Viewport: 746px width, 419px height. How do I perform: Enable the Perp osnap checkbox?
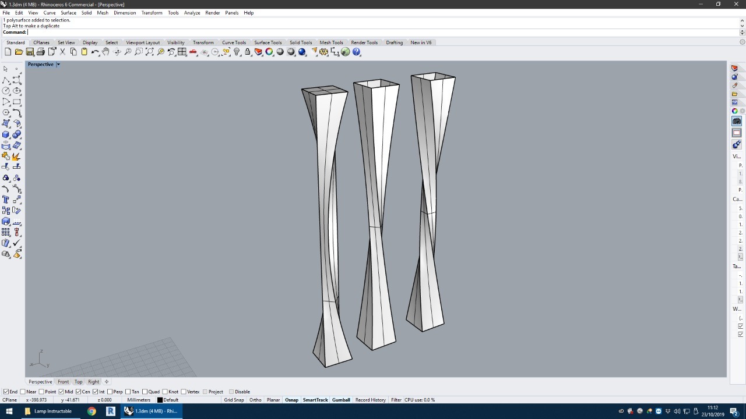pos(110,392)
